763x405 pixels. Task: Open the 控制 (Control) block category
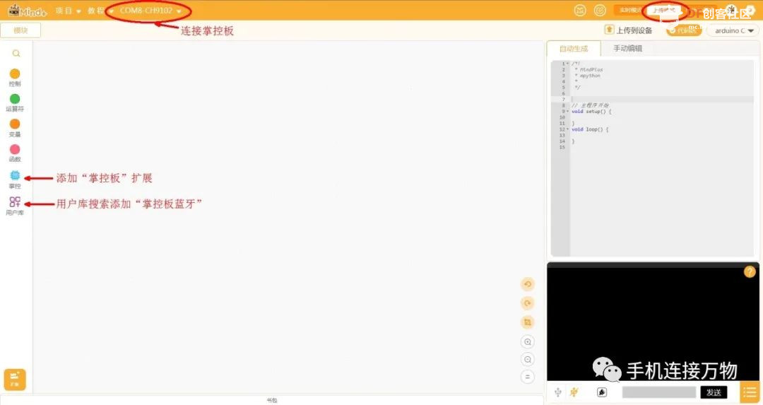click(15, 78)
